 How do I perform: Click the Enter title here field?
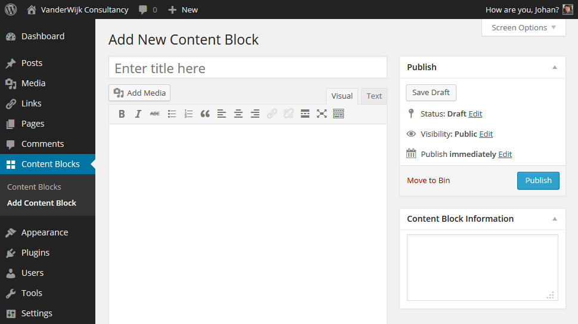click(x=247, y=68)
